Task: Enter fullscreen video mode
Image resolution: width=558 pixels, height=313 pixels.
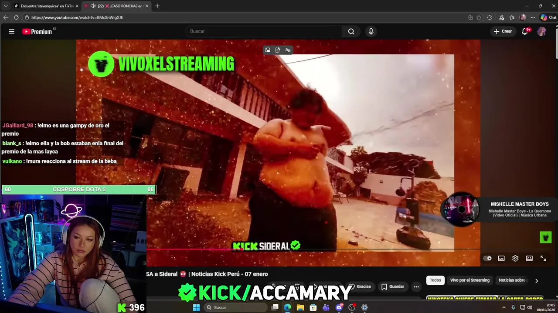Action: tap(543, 258)
